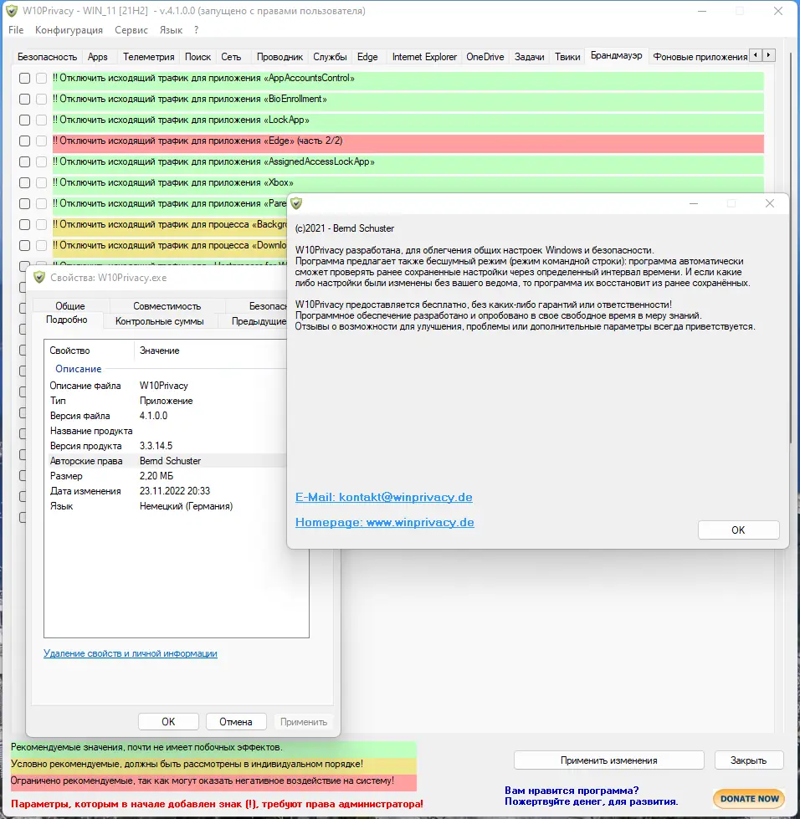Switch to the Безопасность tab
Viewport: 800px width, 819px height.
point(47,57)
